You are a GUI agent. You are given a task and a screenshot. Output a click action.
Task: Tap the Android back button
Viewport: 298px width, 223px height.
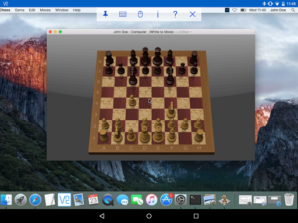[102, 216]
